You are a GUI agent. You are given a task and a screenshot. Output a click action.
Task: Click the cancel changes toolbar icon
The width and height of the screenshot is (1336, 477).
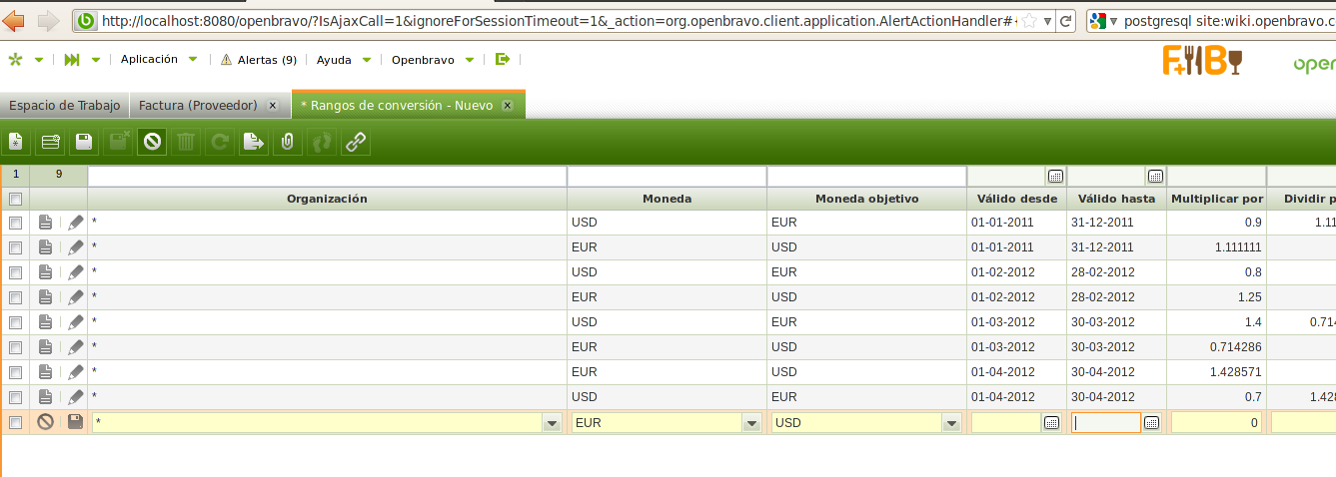point(152,143)
